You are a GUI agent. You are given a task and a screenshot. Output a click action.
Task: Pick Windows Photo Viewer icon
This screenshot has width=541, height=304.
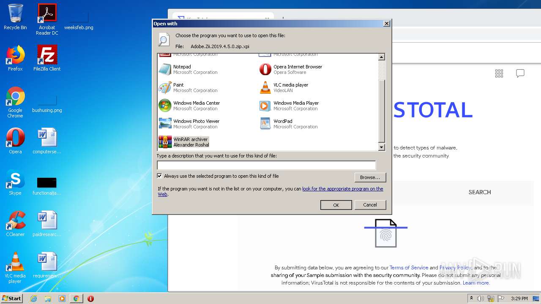165,124
